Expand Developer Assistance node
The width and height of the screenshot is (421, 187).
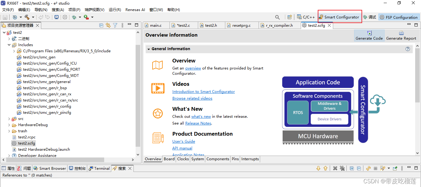pyautogui.click(x=9, y=156)
